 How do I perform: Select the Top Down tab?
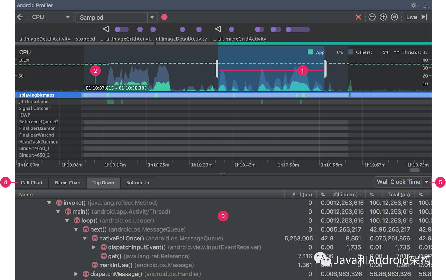(103, 183)
